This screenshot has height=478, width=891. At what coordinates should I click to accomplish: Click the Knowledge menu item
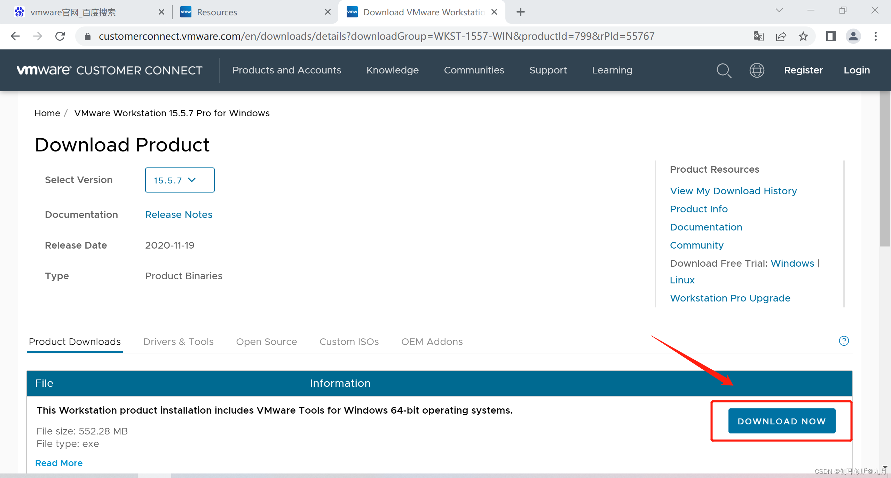pos(393,70)
